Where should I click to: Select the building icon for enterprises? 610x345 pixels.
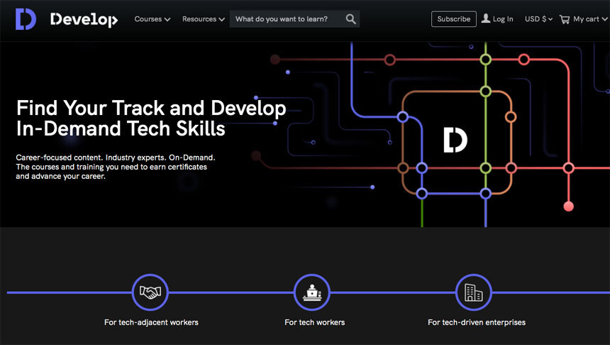pyautogui.click(x=473, y=292)
